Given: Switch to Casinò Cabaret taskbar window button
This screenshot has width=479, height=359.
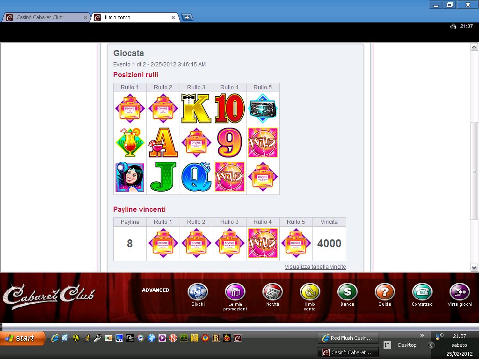Looking at the screenshot, I should tap(348, 352).
